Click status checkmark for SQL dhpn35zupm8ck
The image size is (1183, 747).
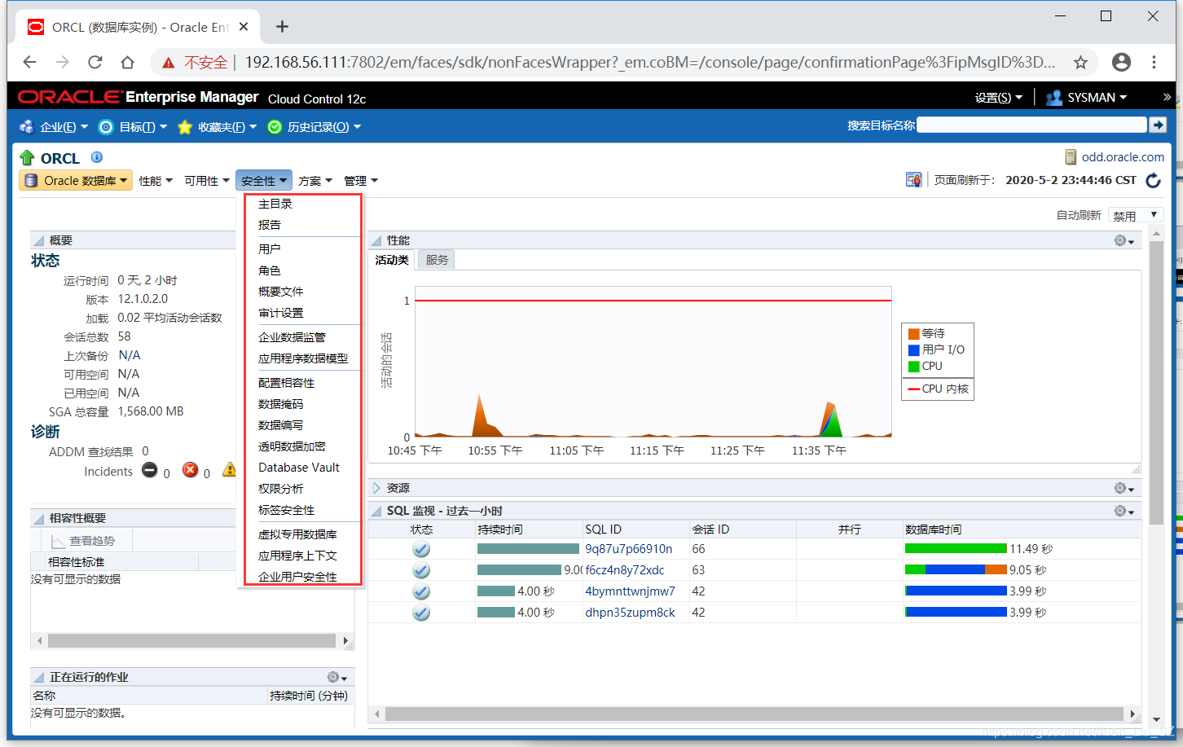(421, 613)
